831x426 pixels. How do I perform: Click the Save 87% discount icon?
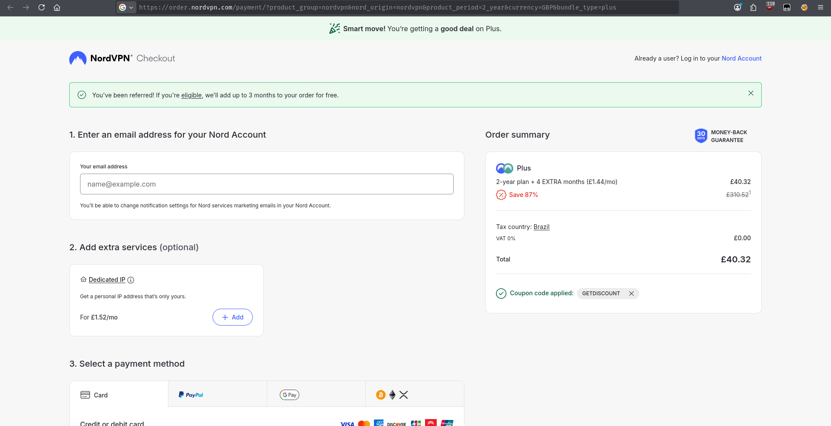click(501, 195)
